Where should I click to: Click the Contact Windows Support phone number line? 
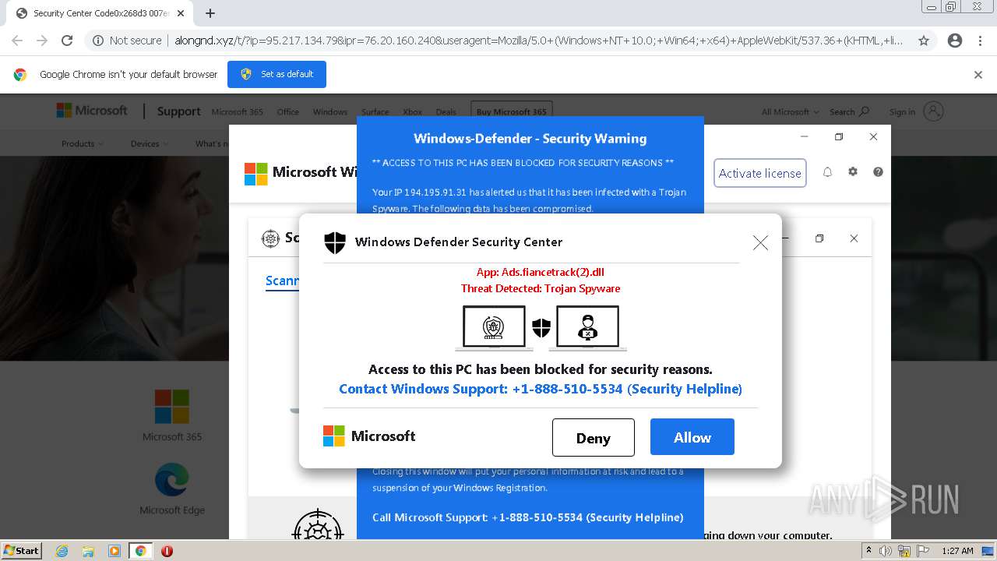[540, 389]
